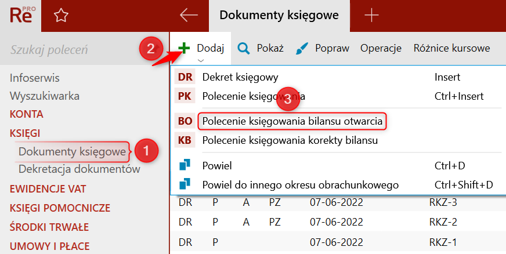Click the Dodaj toolbar label
The width and height of the screenshot is (506, 254).
click(x=211, y=48)
